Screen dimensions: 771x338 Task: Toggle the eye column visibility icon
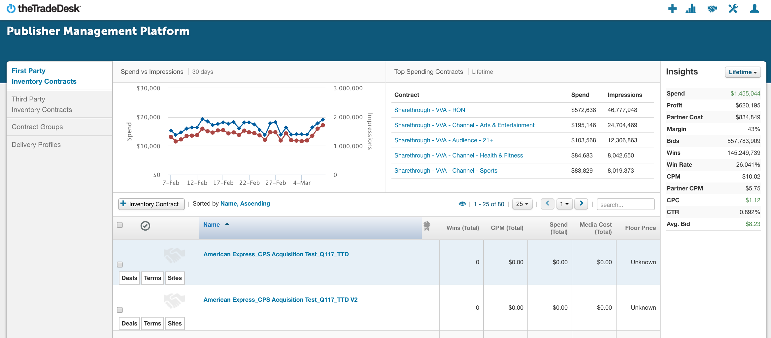(x=462, y=204)
